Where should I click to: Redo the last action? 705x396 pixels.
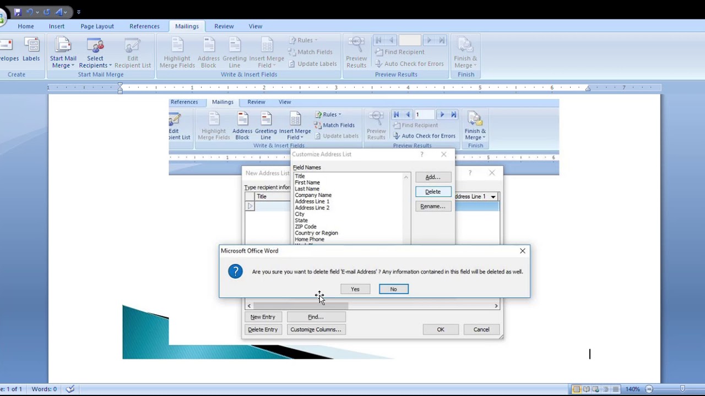point(47,12)
